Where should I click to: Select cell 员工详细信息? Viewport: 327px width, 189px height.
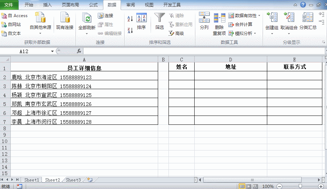(84, 67)
